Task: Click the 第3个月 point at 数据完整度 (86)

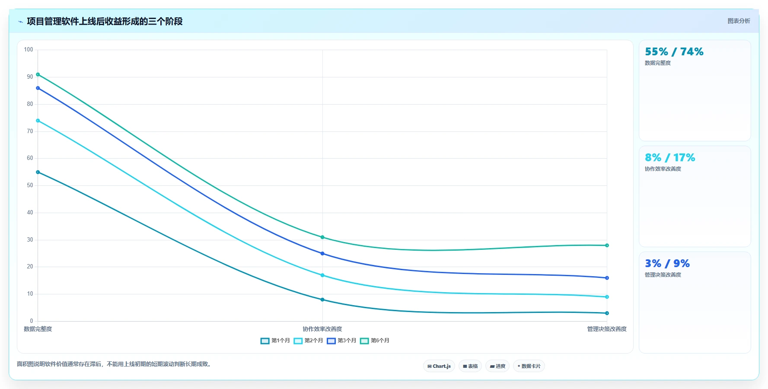Action: (38, 88)
